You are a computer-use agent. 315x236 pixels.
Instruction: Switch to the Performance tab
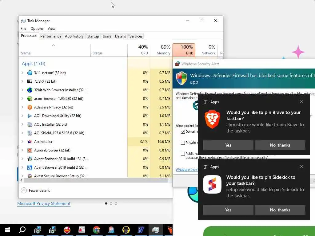[51, 36]
